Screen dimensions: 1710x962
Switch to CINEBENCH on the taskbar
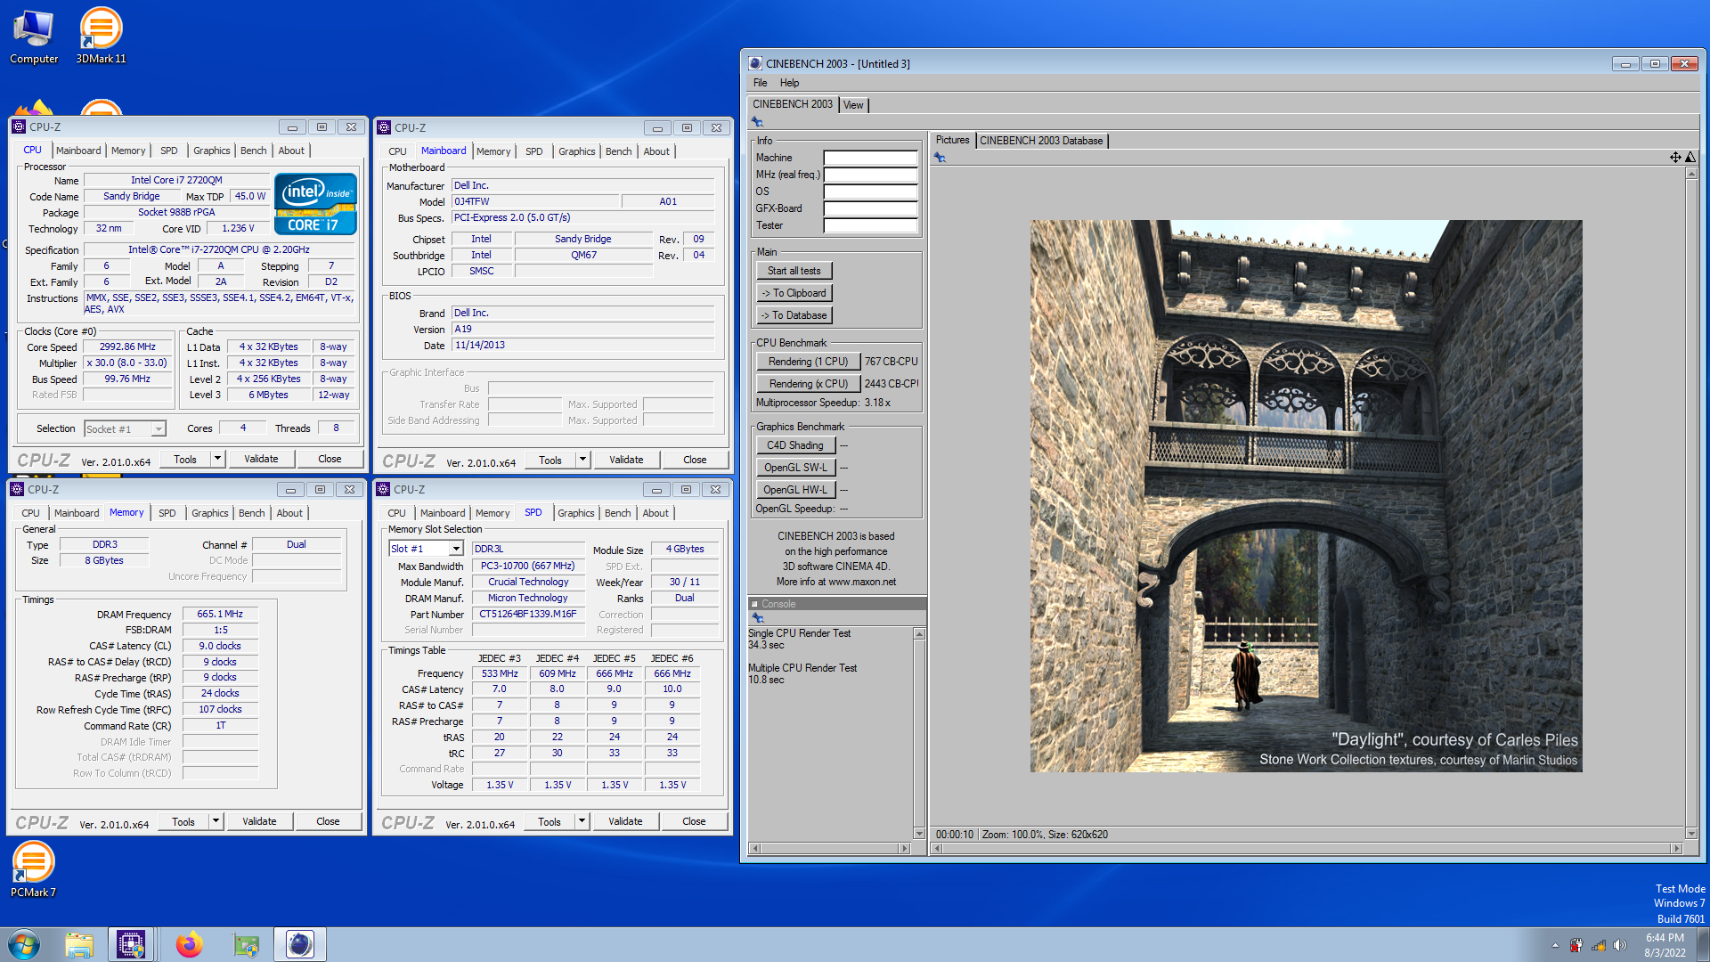click(x=300, y=944)
